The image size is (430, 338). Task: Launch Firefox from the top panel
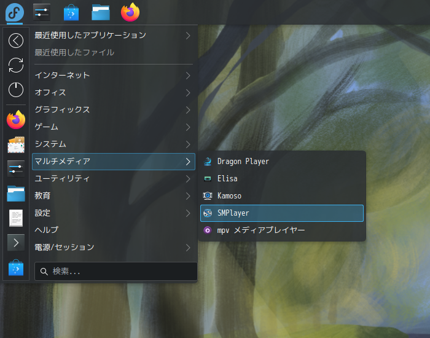(x=130, y=12)
